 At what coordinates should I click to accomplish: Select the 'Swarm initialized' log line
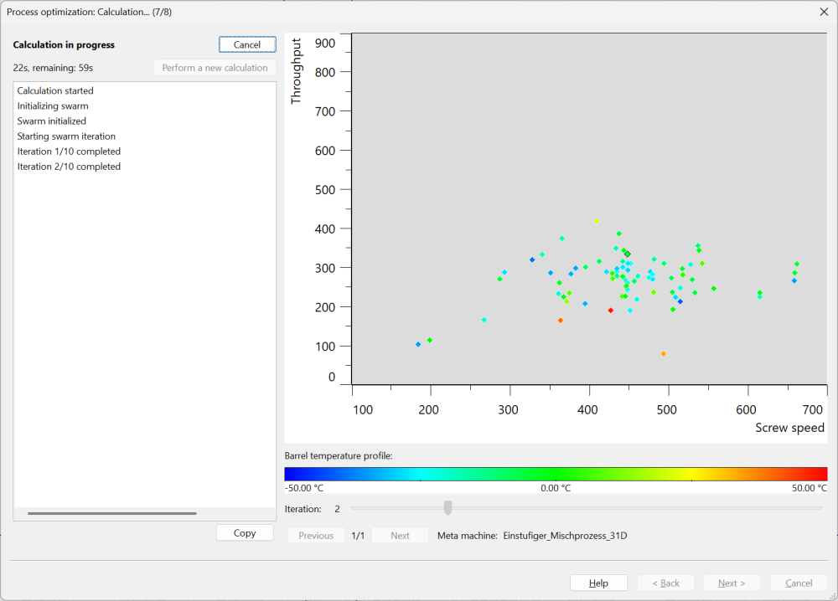[x=51, y=121]
